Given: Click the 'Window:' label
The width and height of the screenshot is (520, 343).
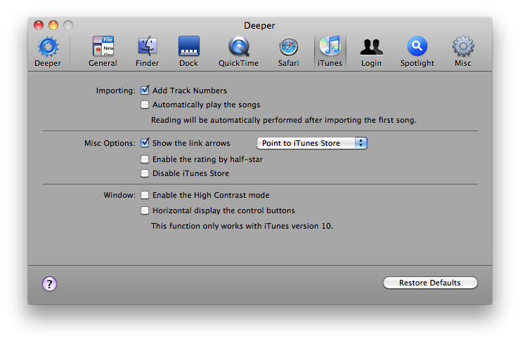Looking at the screenshot, I should pyautogui.click(x=119, y=195).
